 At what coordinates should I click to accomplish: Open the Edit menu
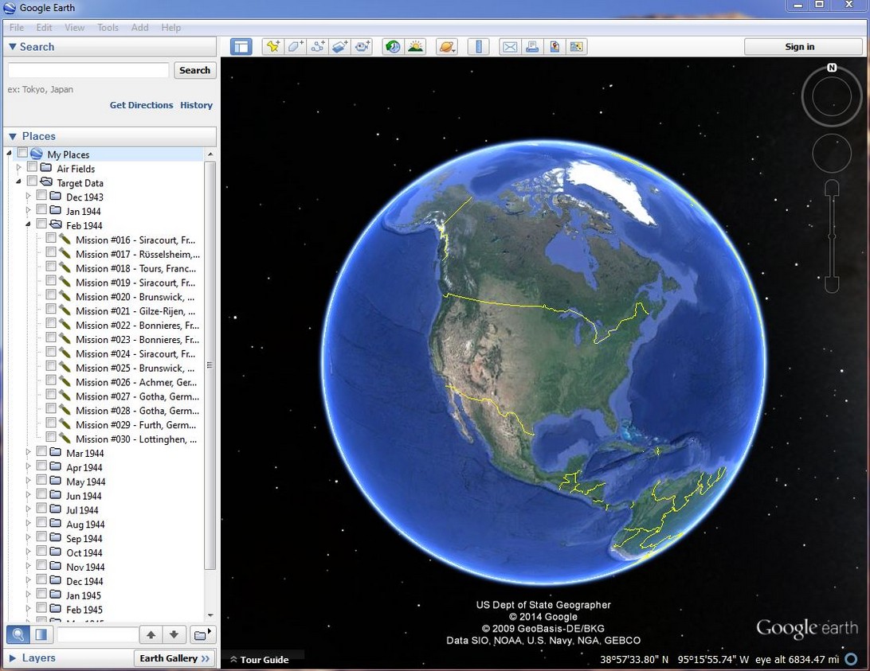44,28
